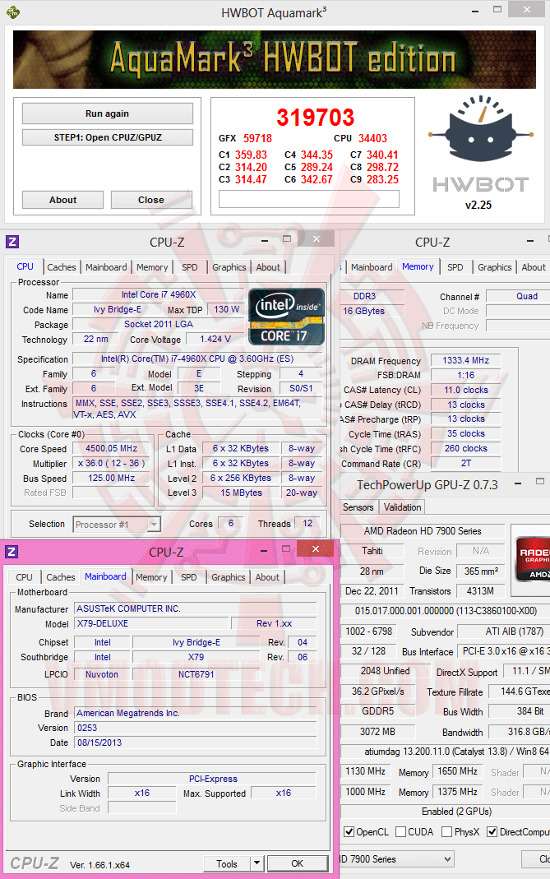Open About tab in top-left CPU-Z window
This screenshot has width=550, height=879.
click(x=268, y=267)
